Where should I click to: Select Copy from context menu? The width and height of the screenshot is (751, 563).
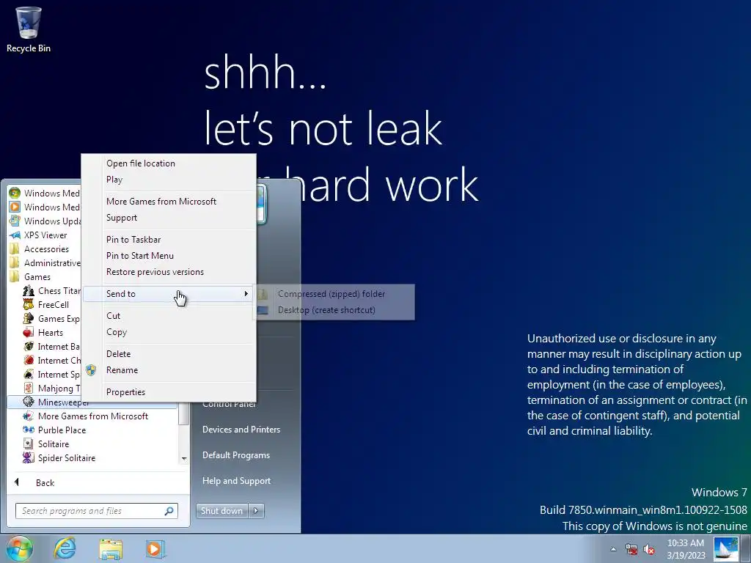tap(117, 332)
